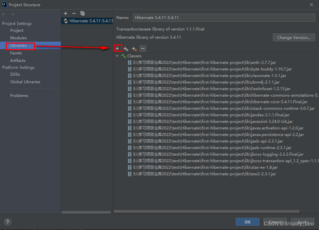Click the add library plus icon
The width and height of the screenshot is (319, 230).
point(65,13)
